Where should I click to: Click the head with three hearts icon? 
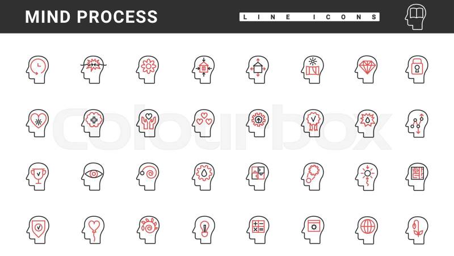[x=204, y=123]
